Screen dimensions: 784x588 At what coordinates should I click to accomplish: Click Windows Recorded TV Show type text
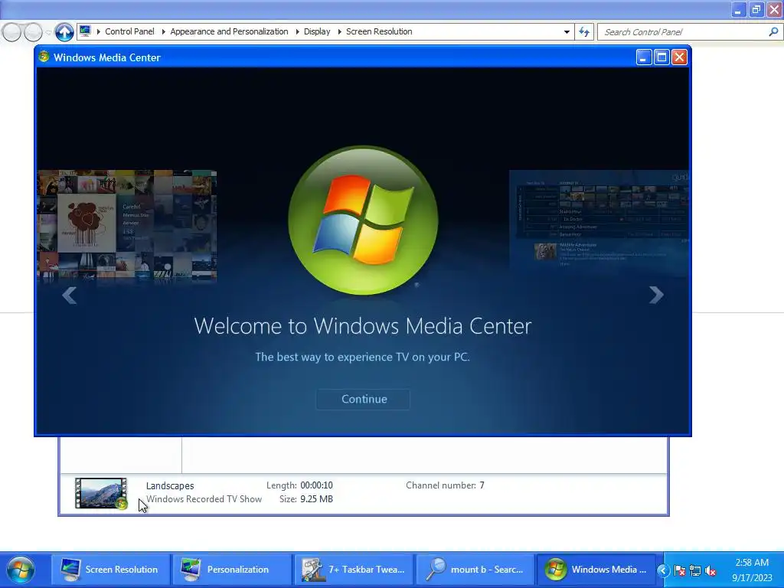(x=204, y=499)
